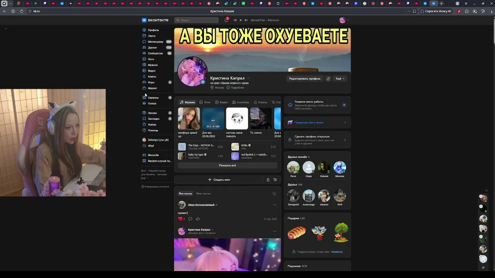
Task: Play the track 'baby my type'
Action: click(201, 156)
